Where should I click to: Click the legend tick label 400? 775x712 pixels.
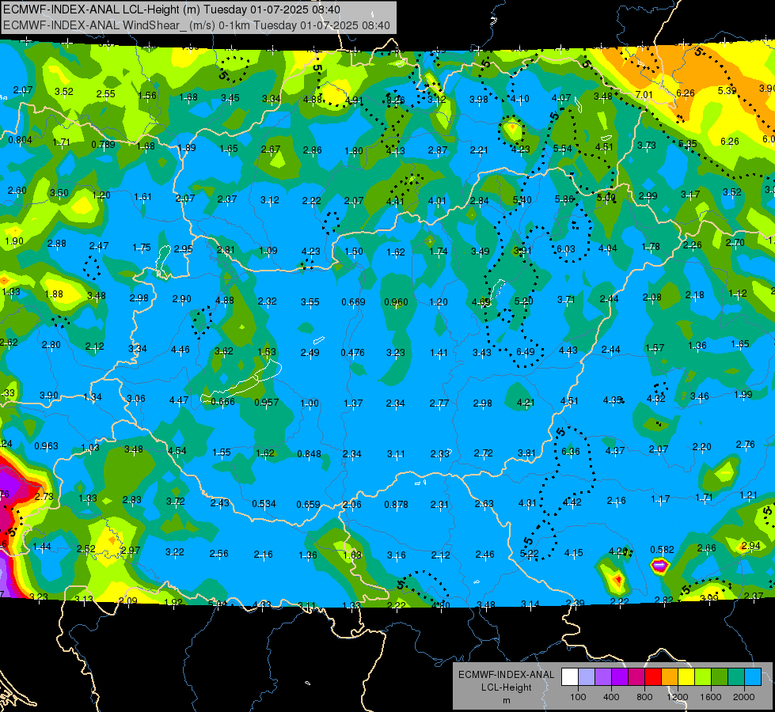pos(611,697)
